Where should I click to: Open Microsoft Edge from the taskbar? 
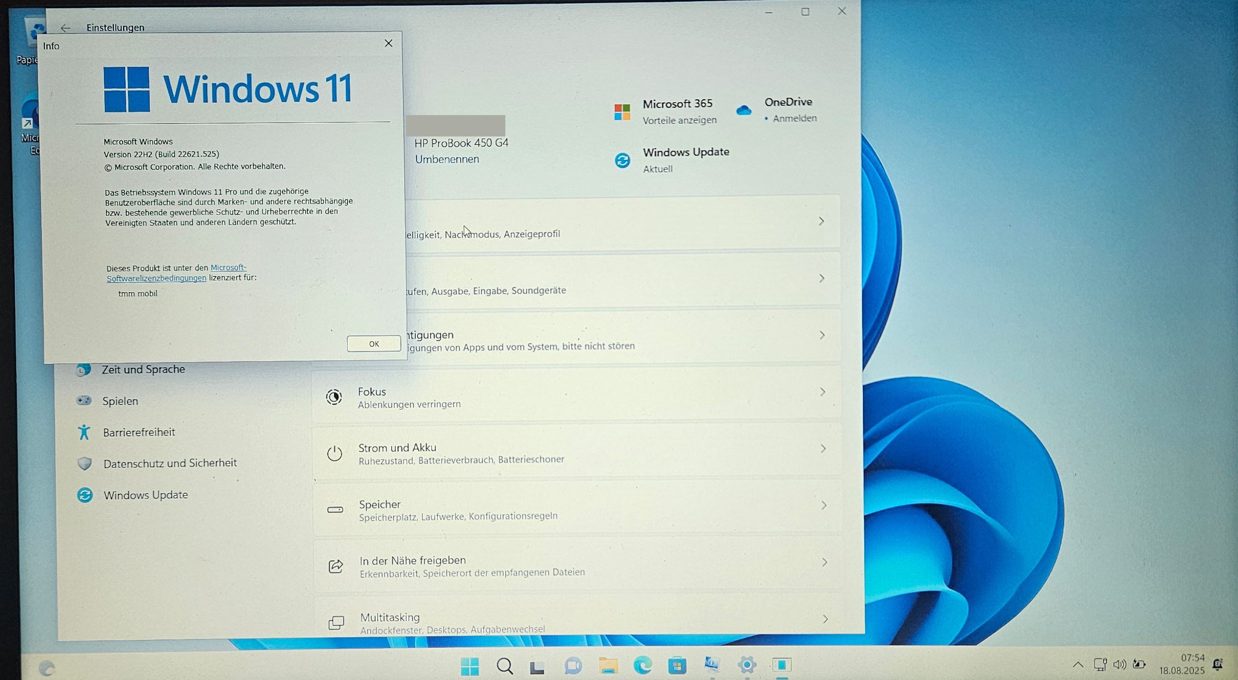tap(642, 666)
